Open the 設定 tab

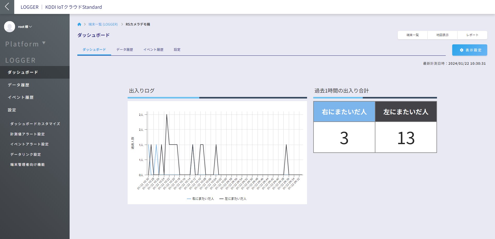177,50
